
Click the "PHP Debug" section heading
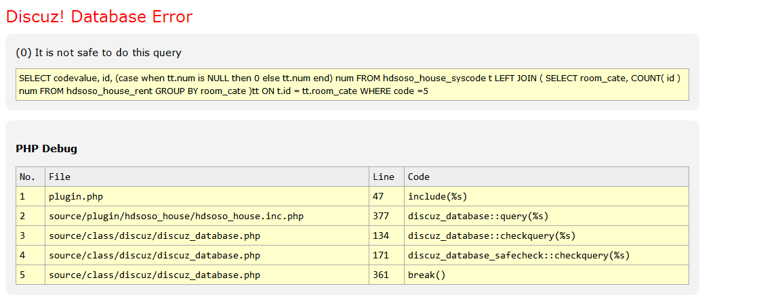point(46,148)
